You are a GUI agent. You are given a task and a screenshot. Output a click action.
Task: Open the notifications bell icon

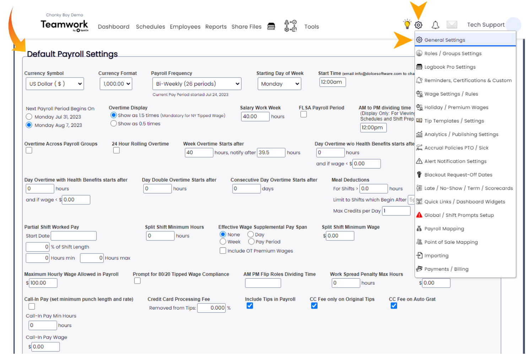tap(435, 25)
